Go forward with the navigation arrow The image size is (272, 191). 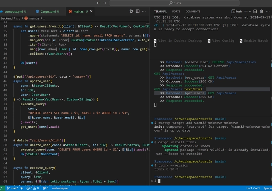click(x=105, y=3)
